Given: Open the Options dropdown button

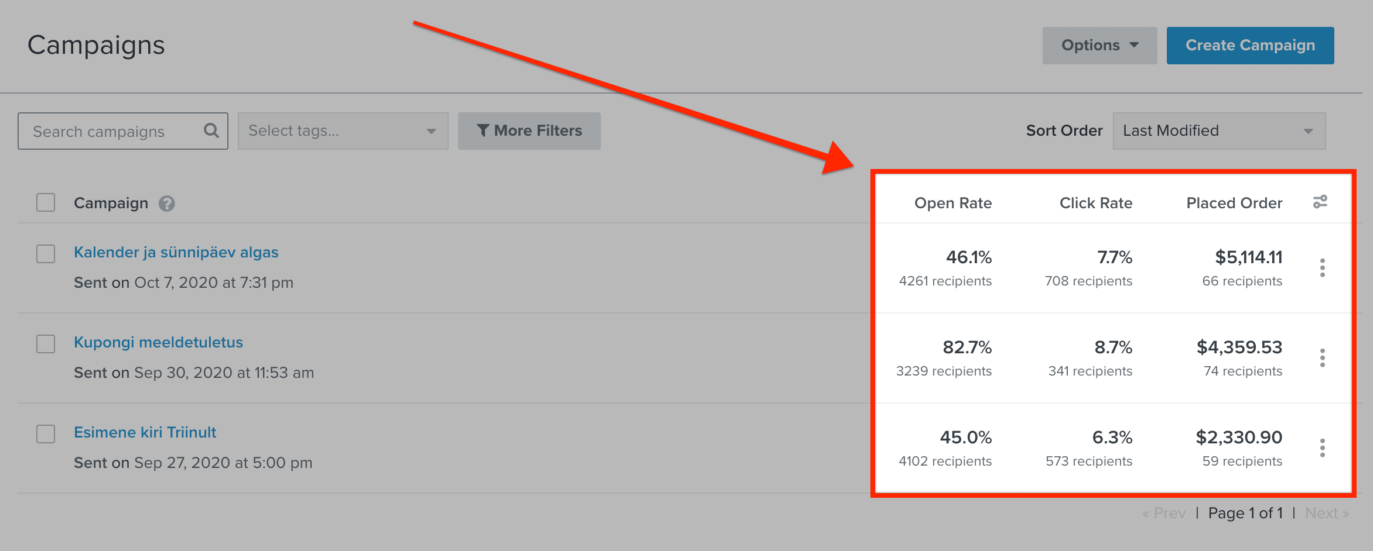Looking at the screenshot, I should click(x=1099, y=46).
